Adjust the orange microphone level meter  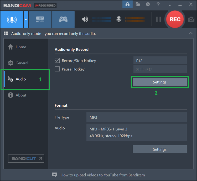tap(135, 19)
